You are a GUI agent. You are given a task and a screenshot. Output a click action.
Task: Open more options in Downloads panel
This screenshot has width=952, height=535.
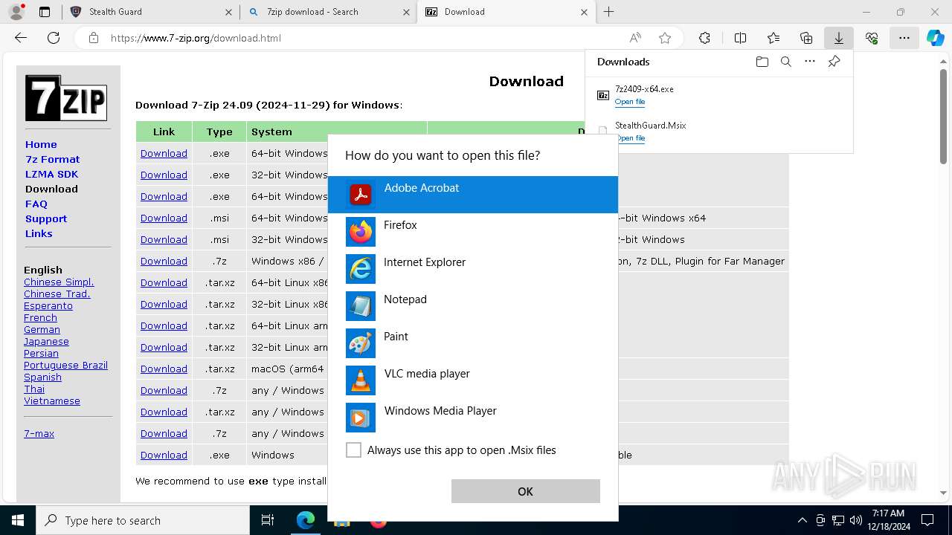tap(810, 62)
